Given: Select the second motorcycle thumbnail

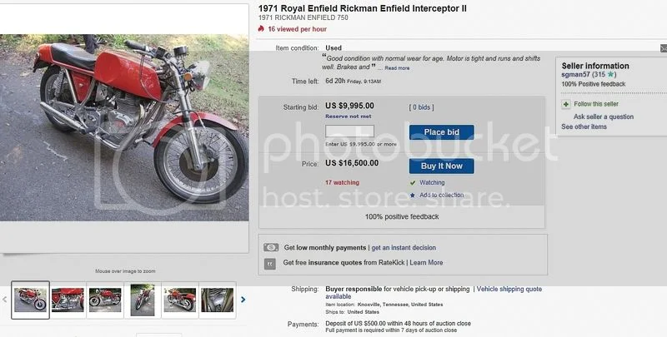Looking at the screenshot, I should 68,300.
